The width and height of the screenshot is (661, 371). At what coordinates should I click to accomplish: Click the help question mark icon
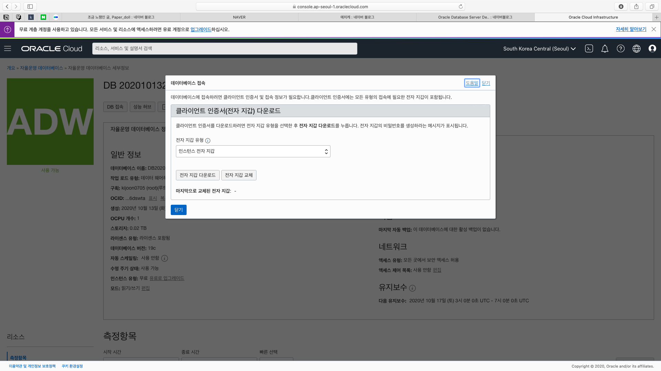coord(620,48)
